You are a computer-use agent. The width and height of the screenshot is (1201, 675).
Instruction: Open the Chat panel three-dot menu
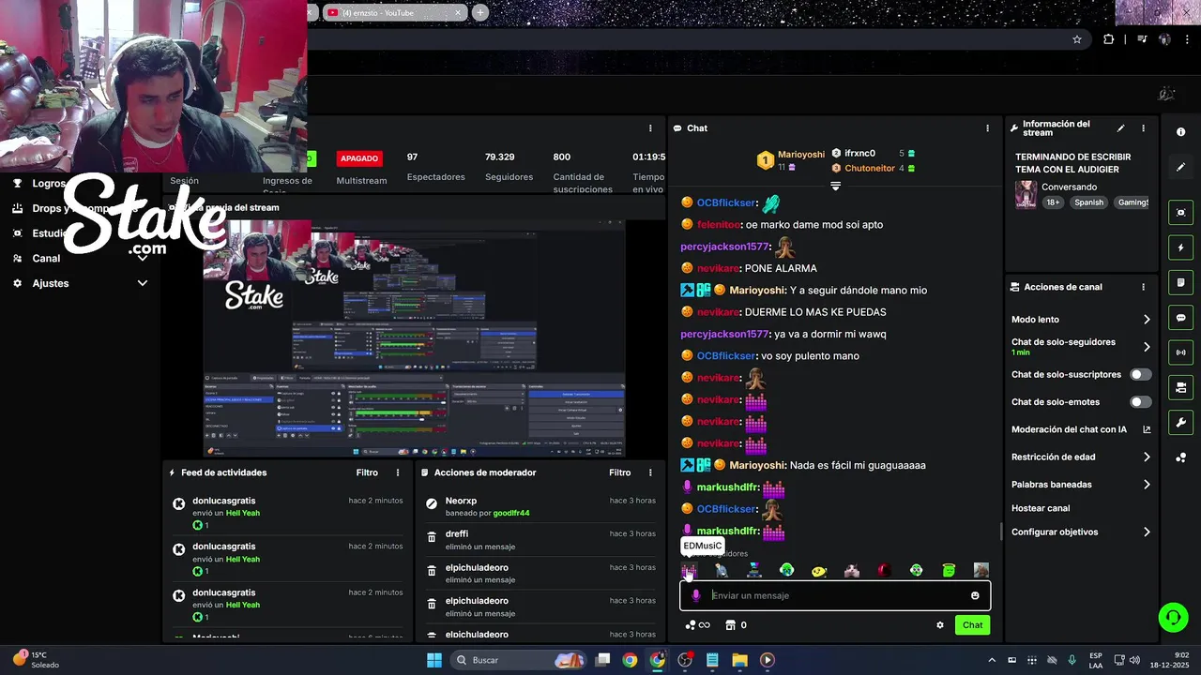(x=987, y=128)
